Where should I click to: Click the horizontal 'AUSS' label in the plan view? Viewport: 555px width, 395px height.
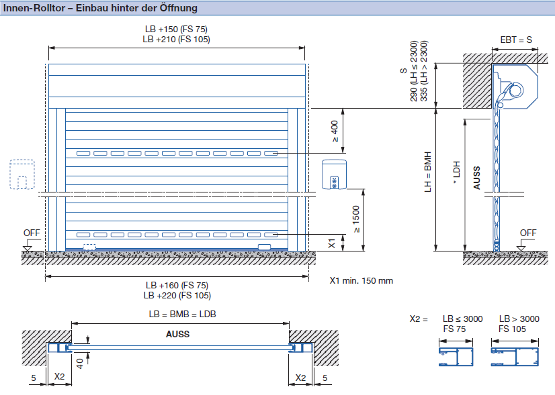click(177, 334)
